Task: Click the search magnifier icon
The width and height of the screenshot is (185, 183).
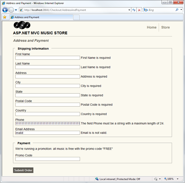Action: click(x=177, y=10)
